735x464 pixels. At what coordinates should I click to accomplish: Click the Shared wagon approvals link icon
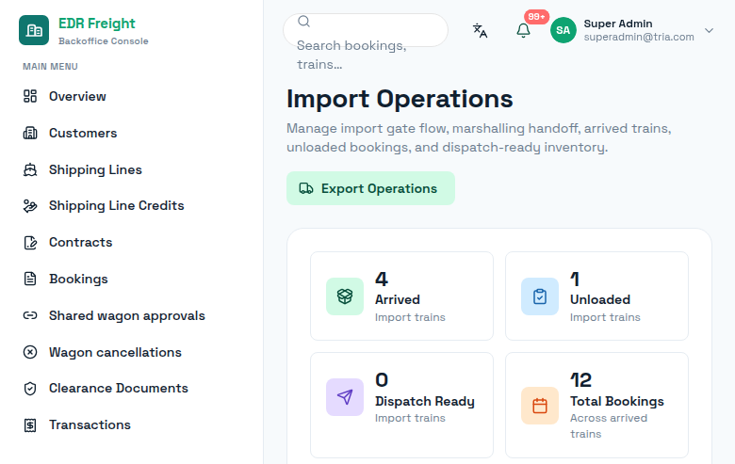click(x=30, y=315)
